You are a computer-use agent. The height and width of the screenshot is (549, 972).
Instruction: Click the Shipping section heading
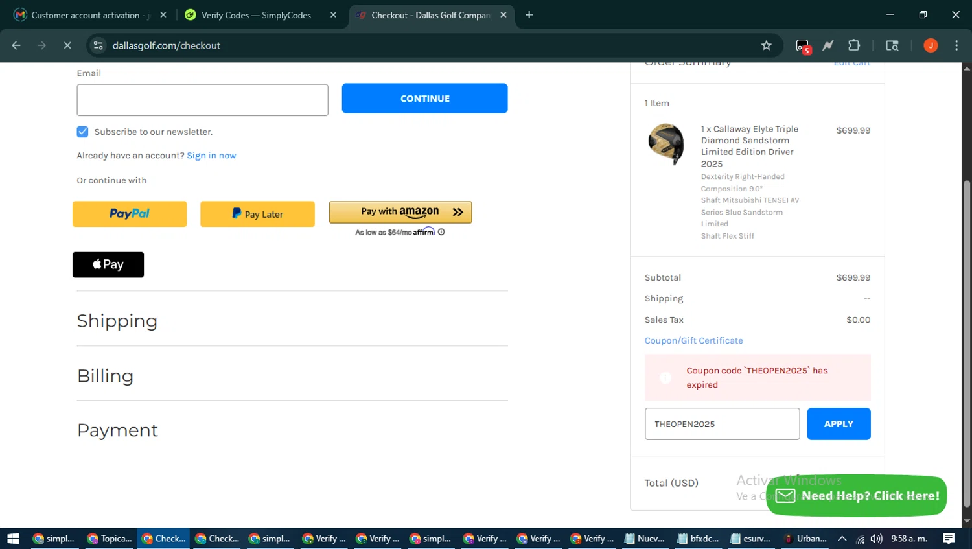click(x=117, y=321)
